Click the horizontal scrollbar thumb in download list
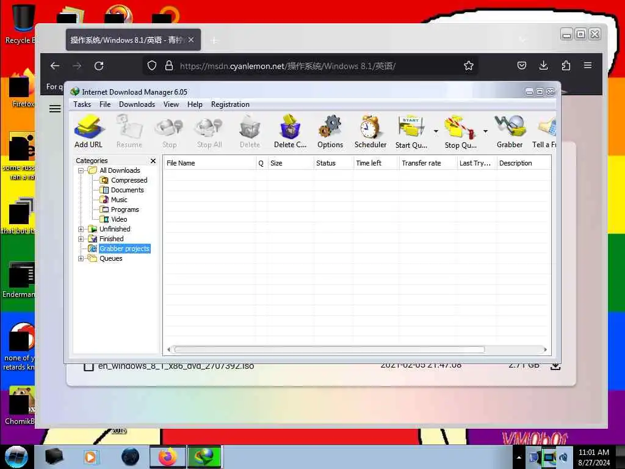This screenshot has height=469, width=625. click(x=329, y=350)
